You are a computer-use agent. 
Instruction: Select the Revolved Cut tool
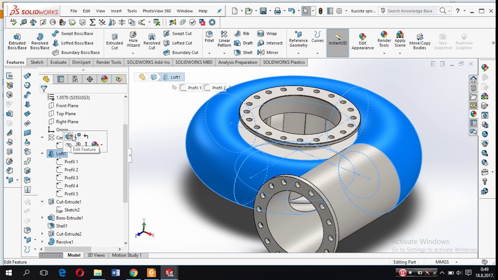click(152, 42)
